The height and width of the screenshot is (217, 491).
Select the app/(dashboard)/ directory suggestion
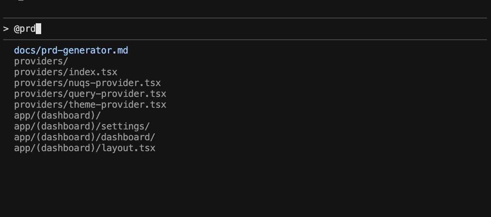pyautogui.click(x=57, y=115)
